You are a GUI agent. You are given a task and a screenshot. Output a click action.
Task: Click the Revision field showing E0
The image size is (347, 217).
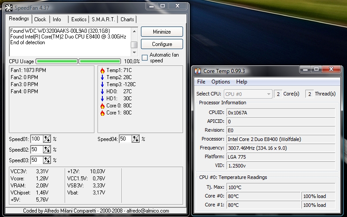(x=281, y=130)
